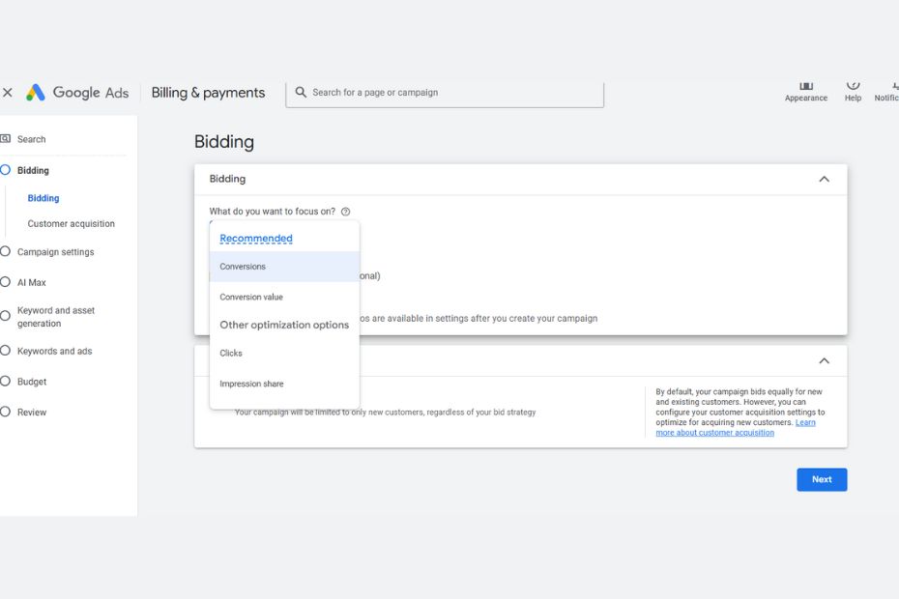Select the Clicks optimization option
Viewport: 899px width, 599px height.
[x=231, y=354]
